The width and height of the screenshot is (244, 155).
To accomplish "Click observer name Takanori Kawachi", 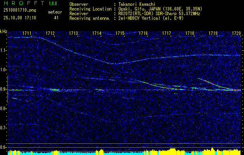I will (136, 4).
